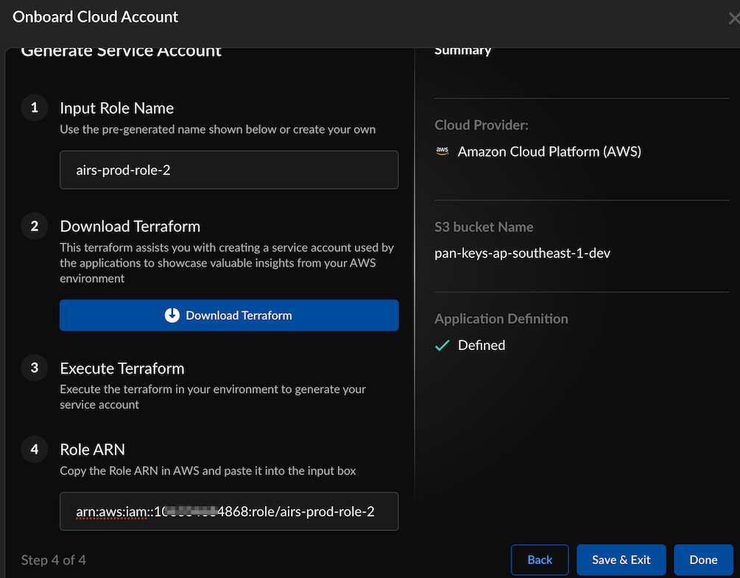Click the Step 4 of 4 indicator
This screenshot has height=578, width=740.
(54, 560)
